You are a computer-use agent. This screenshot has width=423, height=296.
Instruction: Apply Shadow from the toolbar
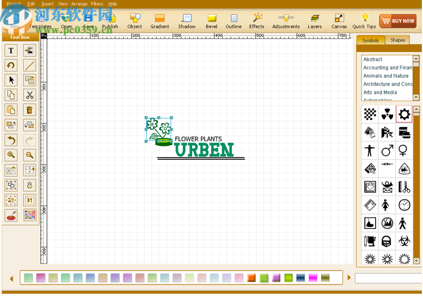186,21
